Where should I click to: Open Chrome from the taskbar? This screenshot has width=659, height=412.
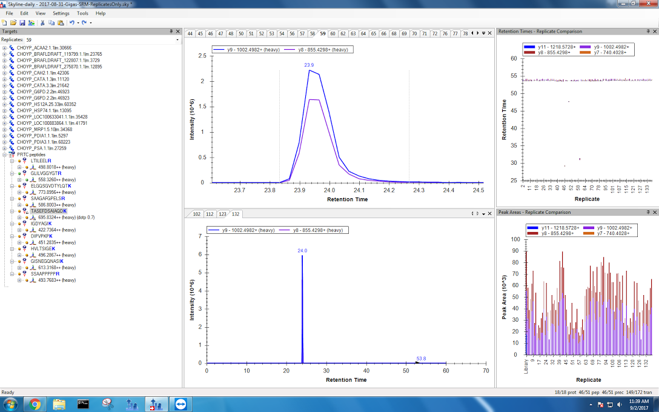point(35,404)
